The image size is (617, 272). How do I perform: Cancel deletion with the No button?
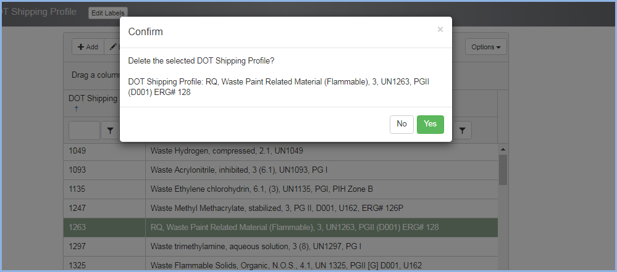401,124
